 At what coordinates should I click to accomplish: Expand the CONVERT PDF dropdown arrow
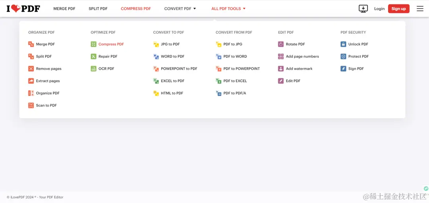(x=195, y=9)
